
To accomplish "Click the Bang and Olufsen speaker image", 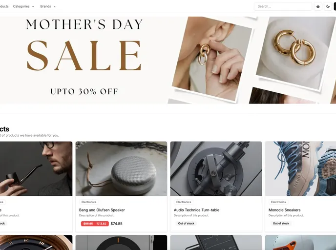I will point(121,168).
